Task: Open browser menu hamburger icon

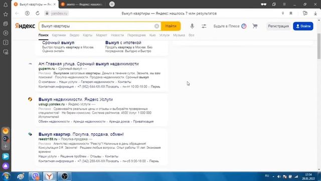Action: tap(284, 4)
